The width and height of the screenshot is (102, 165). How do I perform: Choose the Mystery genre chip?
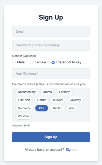pos(76,100)
